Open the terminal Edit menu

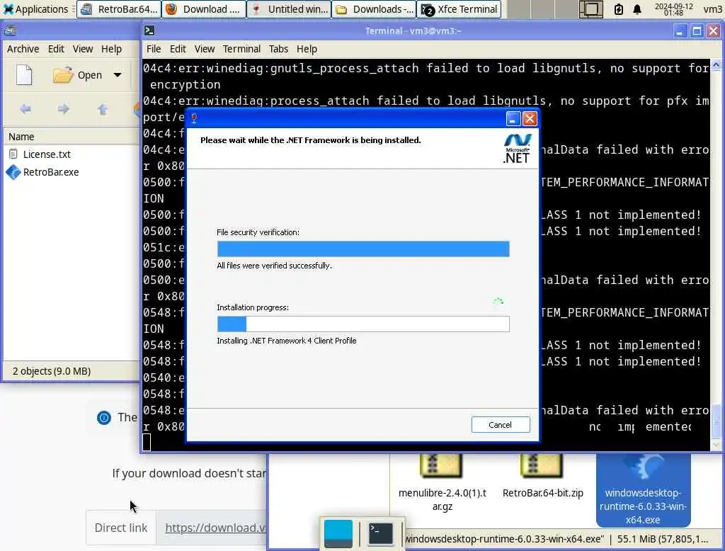coord(178,49)
